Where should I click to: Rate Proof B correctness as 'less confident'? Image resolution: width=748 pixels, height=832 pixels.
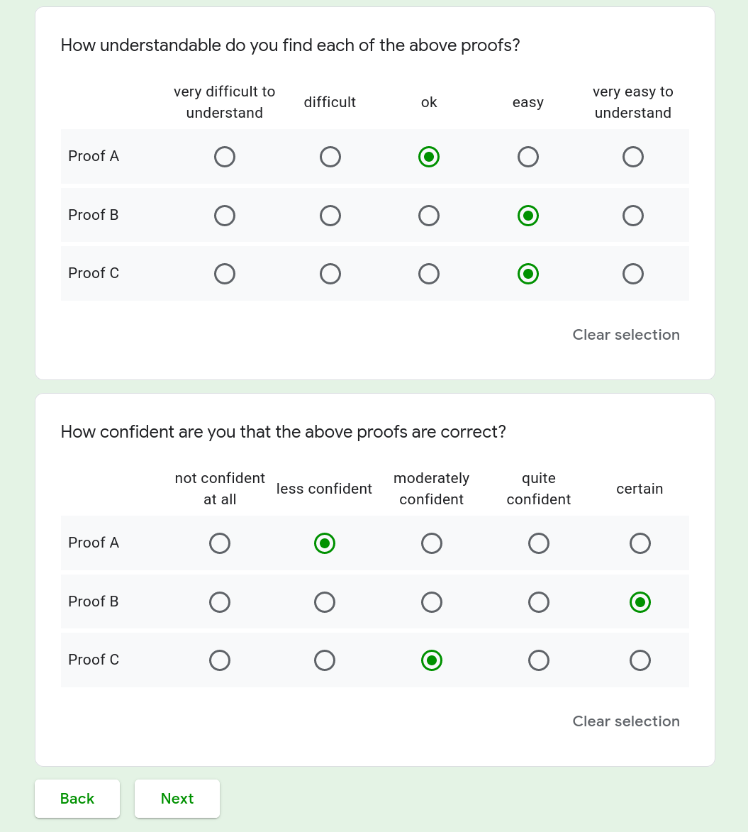[x=325, y=602]
